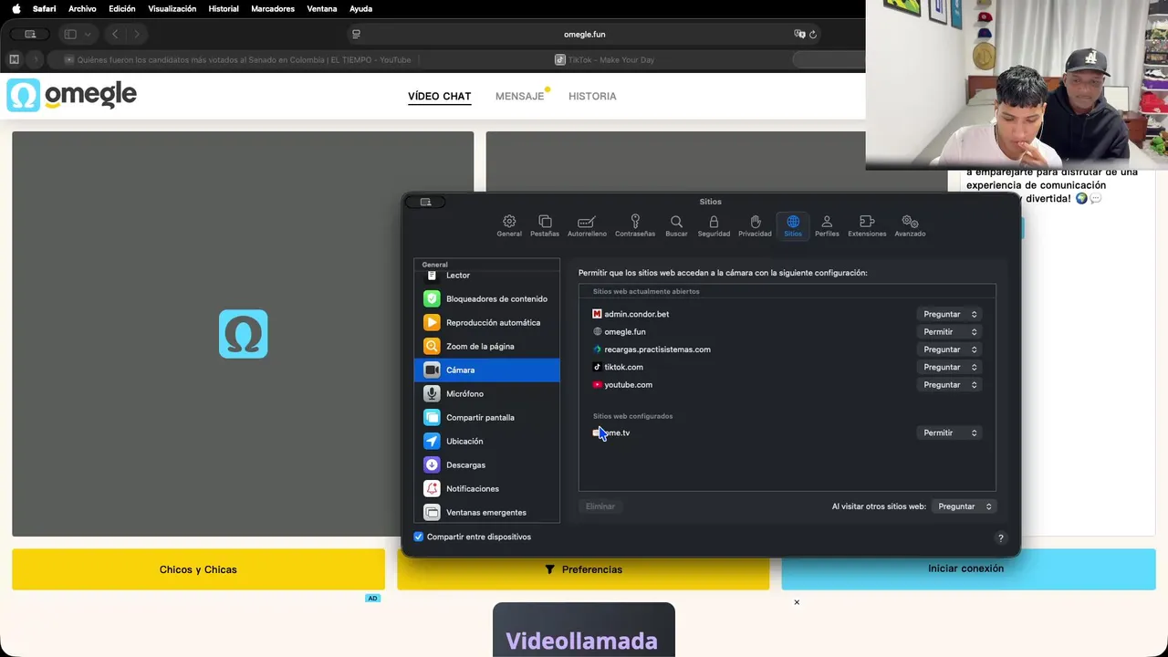Open 'Al visitar otros sitios web' dropdown
This screenshot has height=657, width=1168.
click(964, 506)
